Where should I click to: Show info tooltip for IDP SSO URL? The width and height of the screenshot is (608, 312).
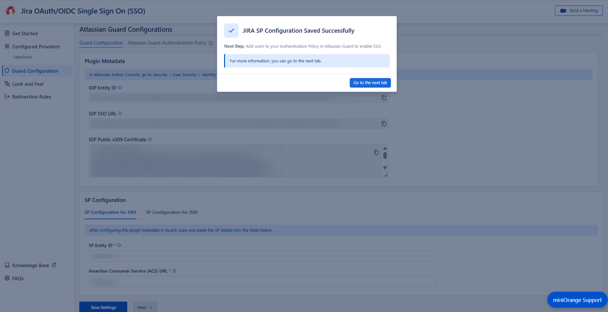pos(120,113)
